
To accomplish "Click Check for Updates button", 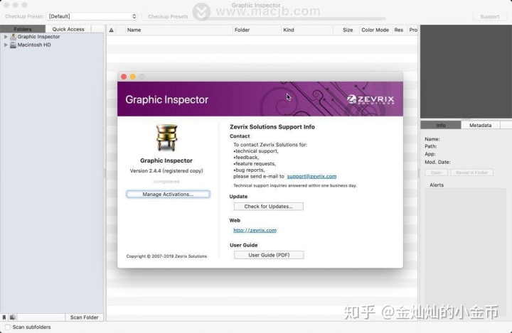I will click(x=268, y=207).
